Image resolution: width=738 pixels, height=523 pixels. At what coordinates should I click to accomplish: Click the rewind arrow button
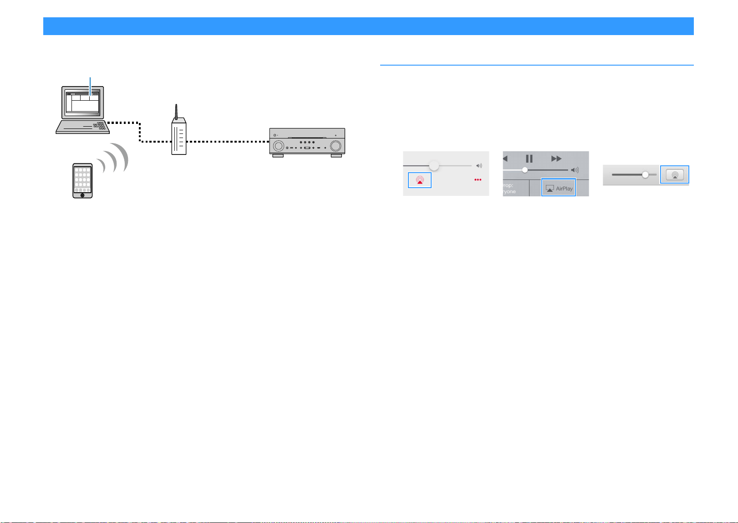[505, 159]
